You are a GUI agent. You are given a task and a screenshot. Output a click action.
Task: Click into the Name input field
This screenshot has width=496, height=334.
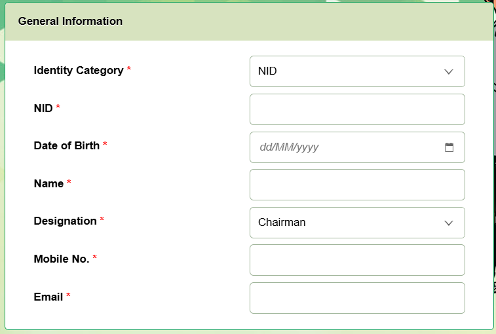357,185
